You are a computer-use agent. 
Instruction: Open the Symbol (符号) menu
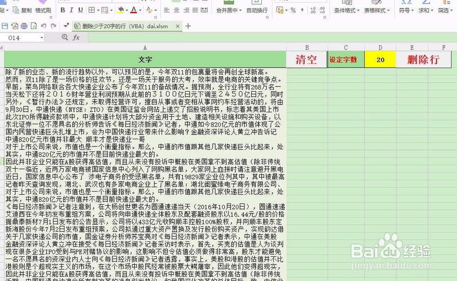[406, 10]
